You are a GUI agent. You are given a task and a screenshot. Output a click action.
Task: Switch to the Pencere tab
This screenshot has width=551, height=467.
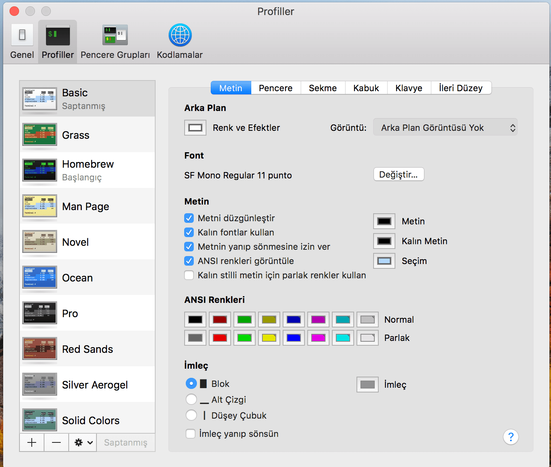click(275, 88)
